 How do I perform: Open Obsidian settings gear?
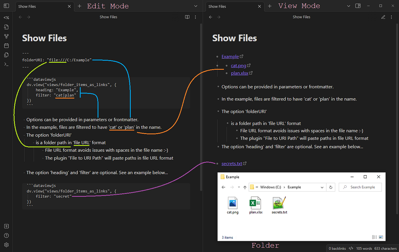(6, 245)
